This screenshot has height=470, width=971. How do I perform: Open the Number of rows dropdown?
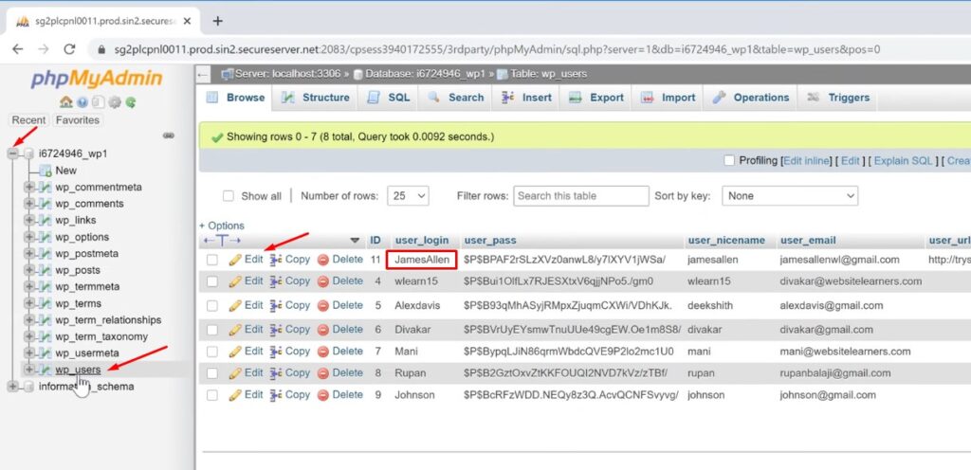click(408, 196)
